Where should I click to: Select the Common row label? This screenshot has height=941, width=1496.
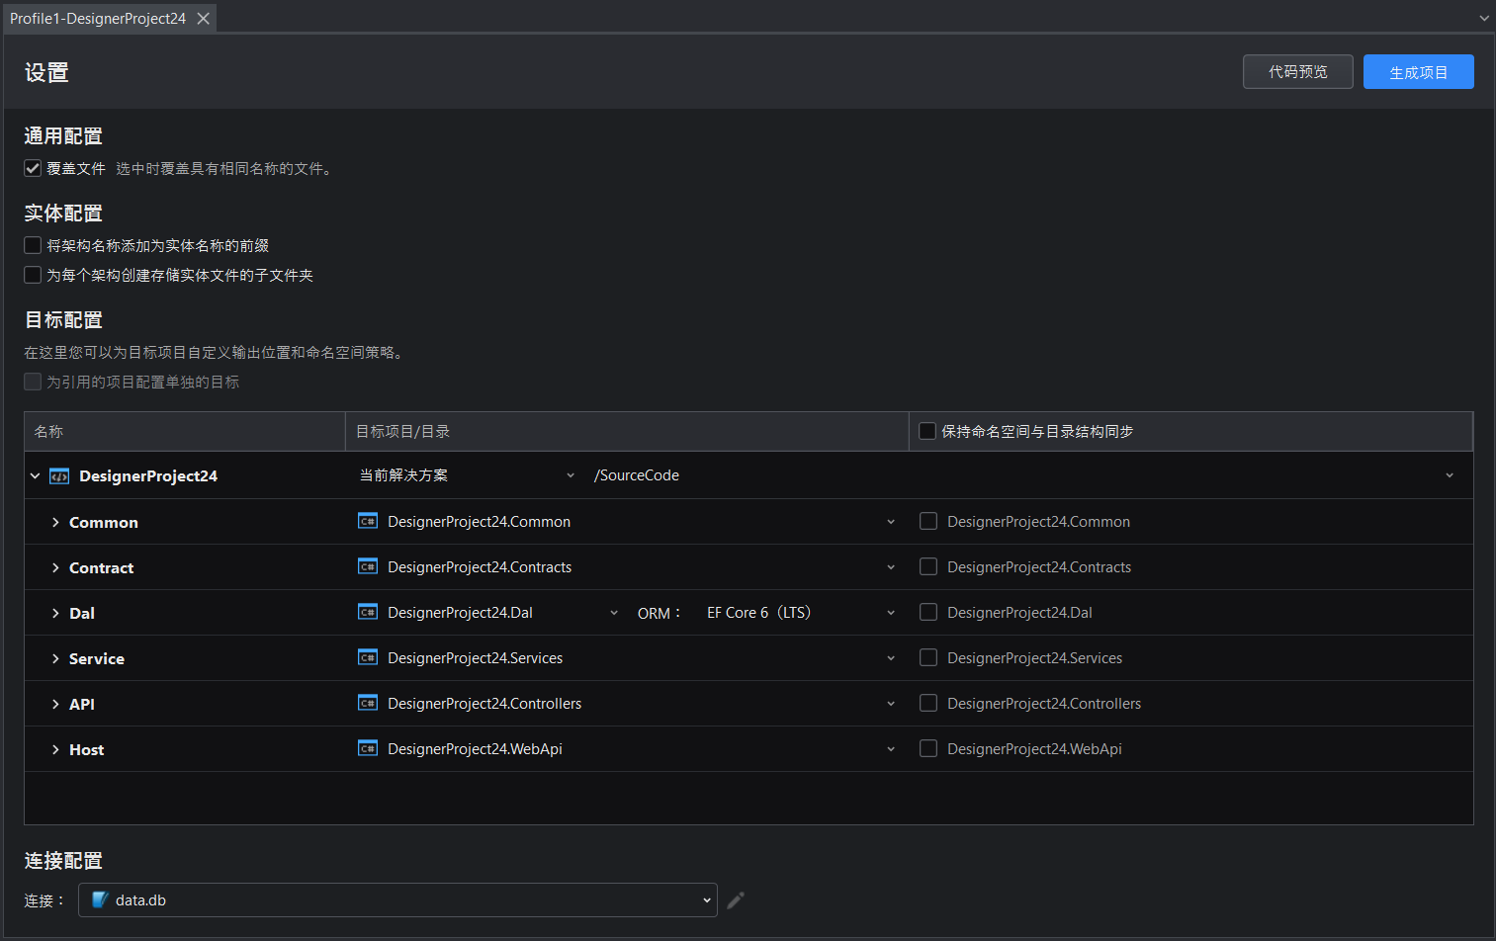coord(104,522)
